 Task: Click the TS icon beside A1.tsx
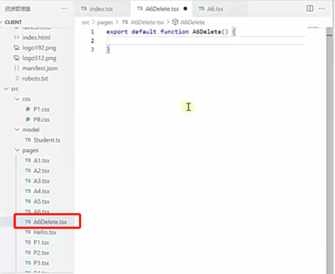(28, 160)
